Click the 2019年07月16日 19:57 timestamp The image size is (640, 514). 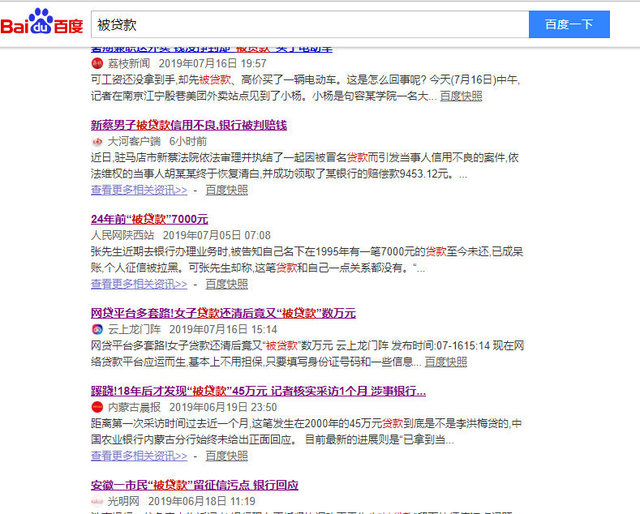(213, 63)
